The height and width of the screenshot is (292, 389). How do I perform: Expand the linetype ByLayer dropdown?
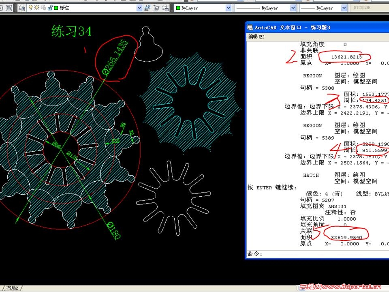[293, 8]
